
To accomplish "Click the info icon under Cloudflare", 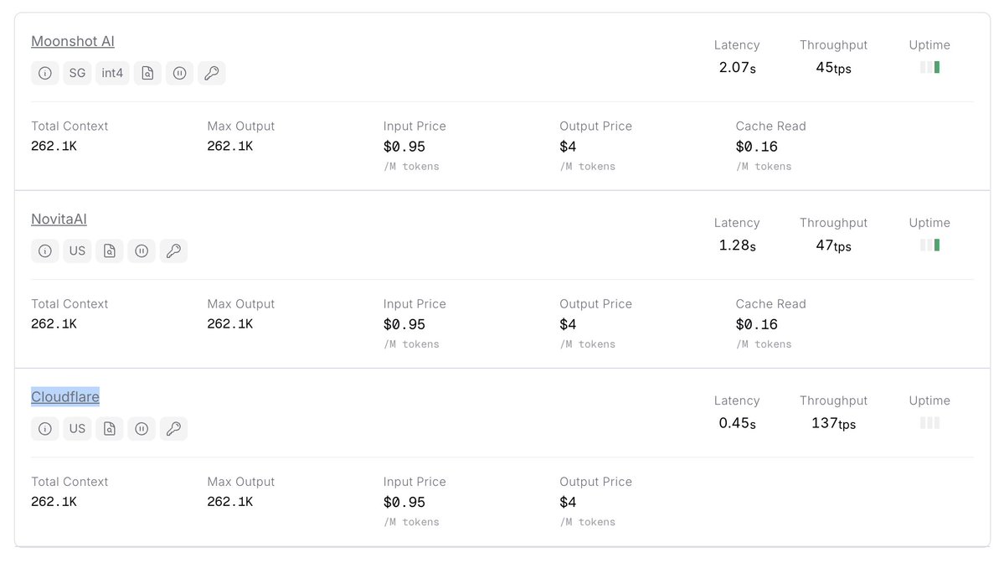I will (x=45, y=428).
